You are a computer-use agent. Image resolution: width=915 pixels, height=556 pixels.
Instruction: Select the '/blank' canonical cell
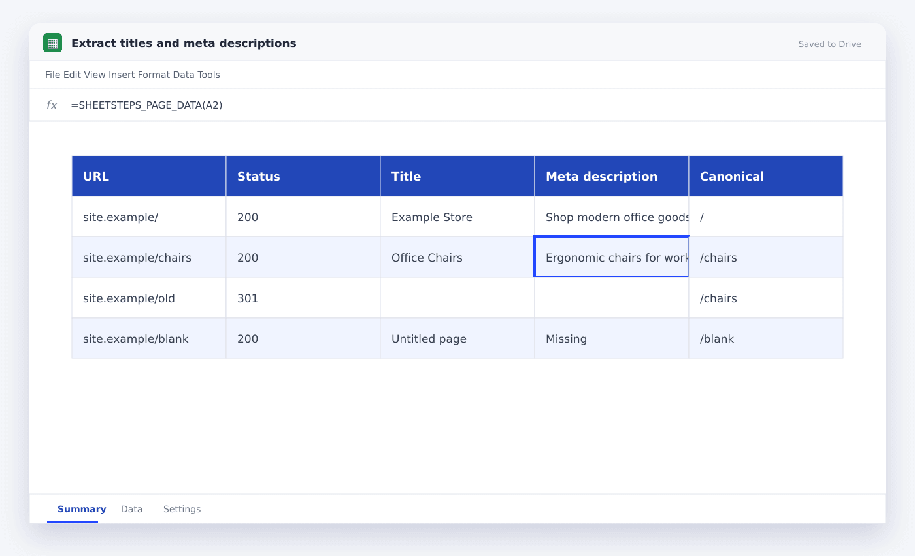[x=766, y=338]
